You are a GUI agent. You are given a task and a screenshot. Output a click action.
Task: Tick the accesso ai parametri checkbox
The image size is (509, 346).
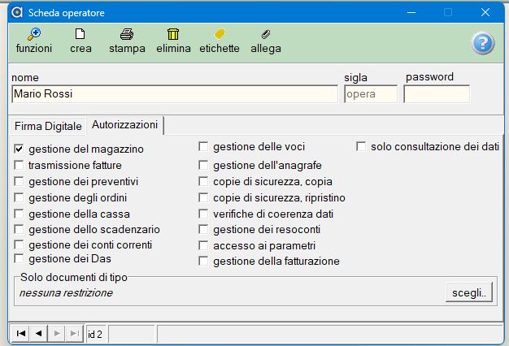point(204,245)
